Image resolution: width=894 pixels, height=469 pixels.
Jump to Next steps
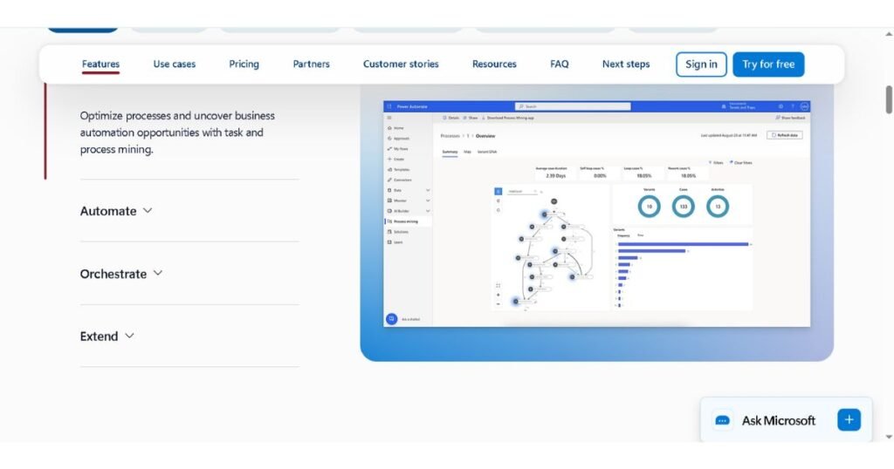[x=626, y=65]
